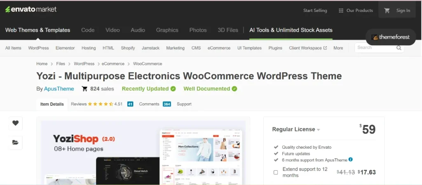
Task: Click the 364 comments count badge
Action: click(167, 104)
